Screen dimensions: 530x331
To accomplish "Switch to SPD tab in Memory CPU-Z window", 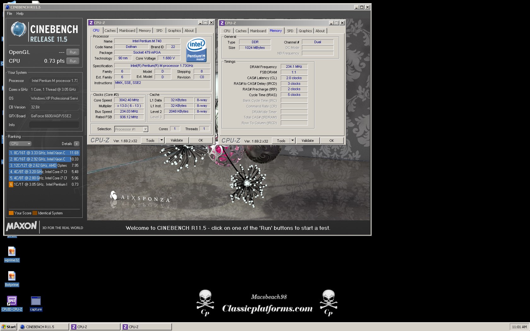I will (290, 31).
